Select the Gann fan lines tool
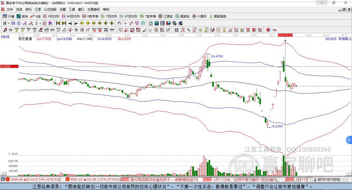 coord(126,30)
